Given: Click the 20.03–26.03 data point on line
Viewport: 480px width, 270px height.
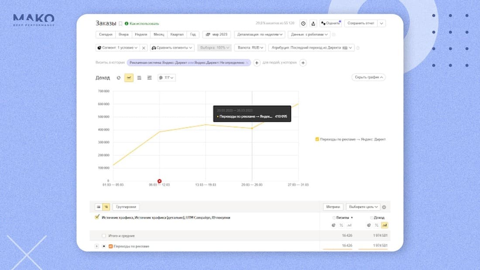Looking at the screenshot, I should (x=252, y=128).
